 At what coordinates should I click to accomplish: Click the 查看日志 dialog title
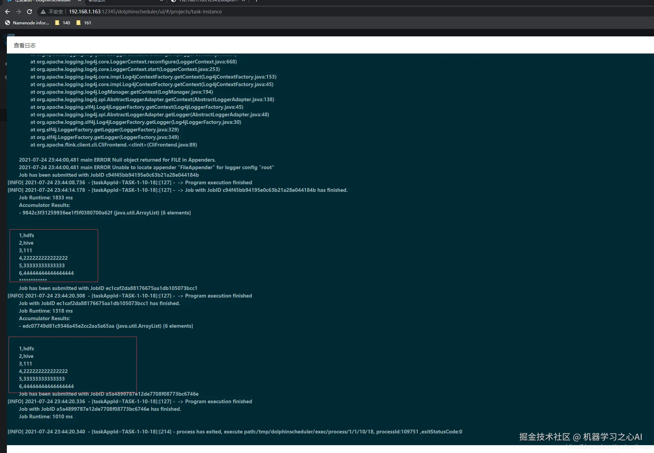(x=25, y=45)
